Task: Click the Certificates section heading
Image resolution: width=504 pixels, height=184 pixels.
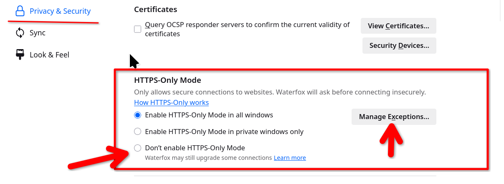Action: pyautogui.click(x=155, y=9)
